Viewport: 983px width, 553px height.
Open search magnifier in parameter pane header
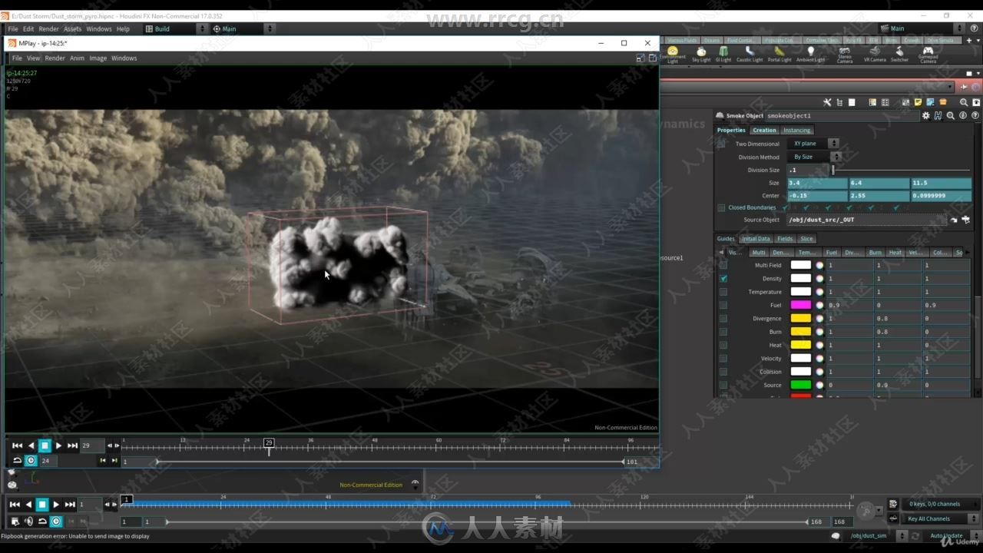tap(951, 116)
